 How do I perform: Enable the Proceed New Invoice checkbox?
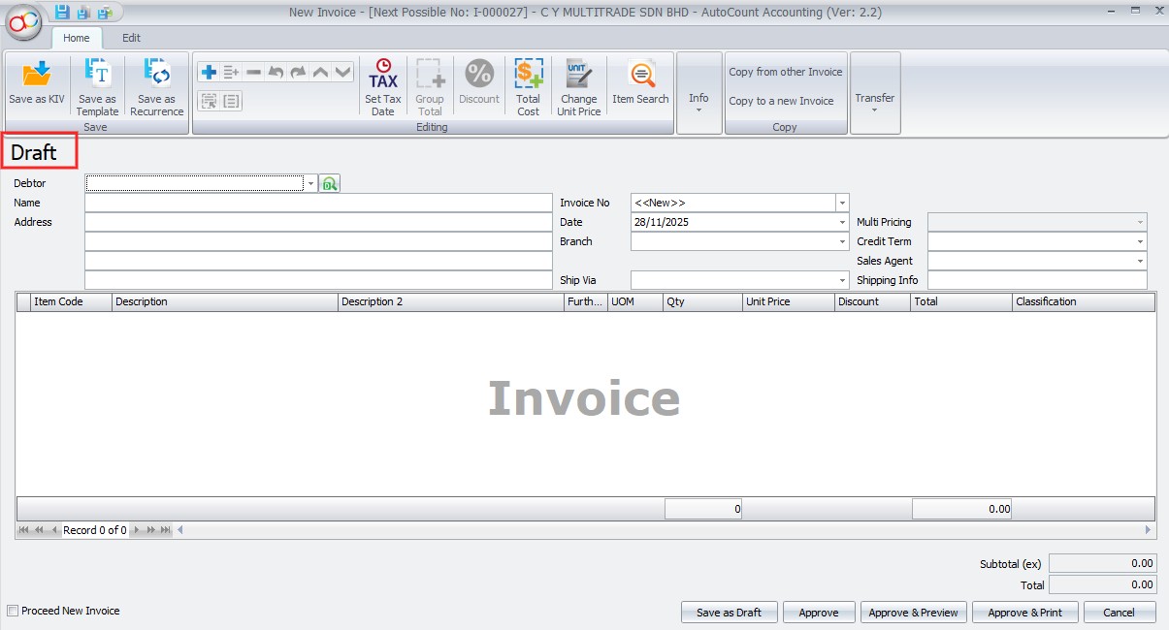[x=13, y=611]
